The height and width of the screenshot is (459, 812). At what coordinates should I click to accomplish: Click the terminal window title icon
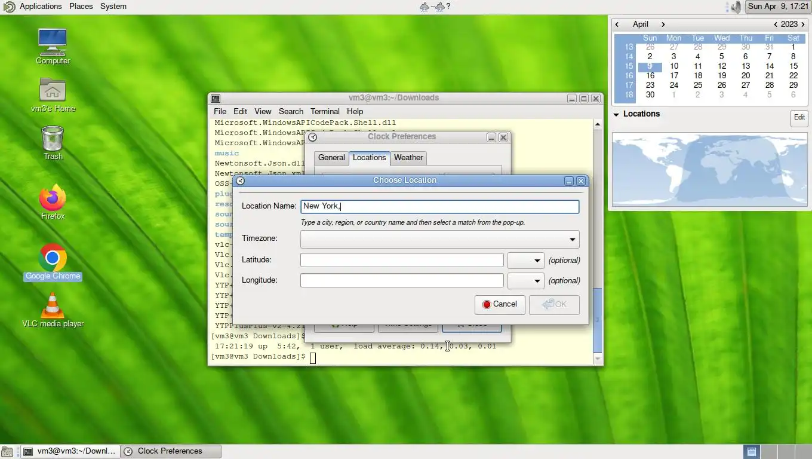pyautogui.click(x=216, y=98)
